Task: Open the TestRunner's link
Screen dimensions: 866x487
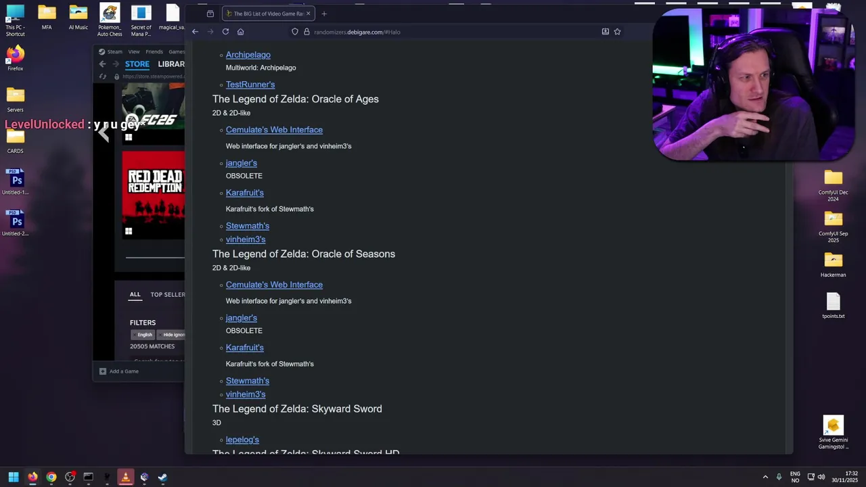Action: (x=250, y=85)
